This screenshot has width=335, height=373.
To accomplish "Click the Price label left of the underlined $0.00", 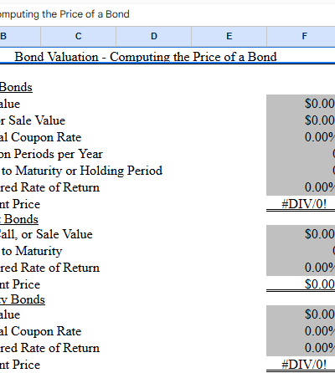I will tap(20, 284).
